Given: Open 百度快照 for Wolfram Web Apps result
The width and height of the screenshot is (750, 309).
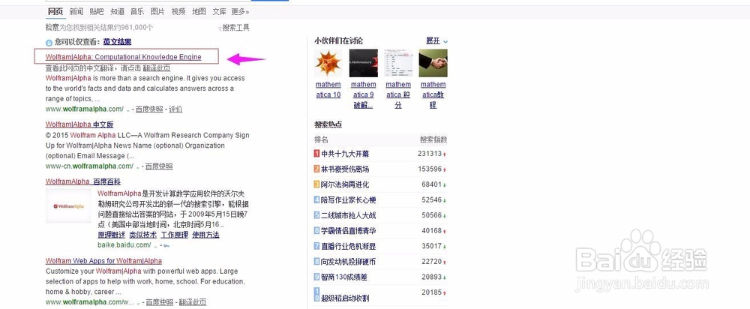Looking at the screenshot, I should pyautogui.click(x=159, y=301).
